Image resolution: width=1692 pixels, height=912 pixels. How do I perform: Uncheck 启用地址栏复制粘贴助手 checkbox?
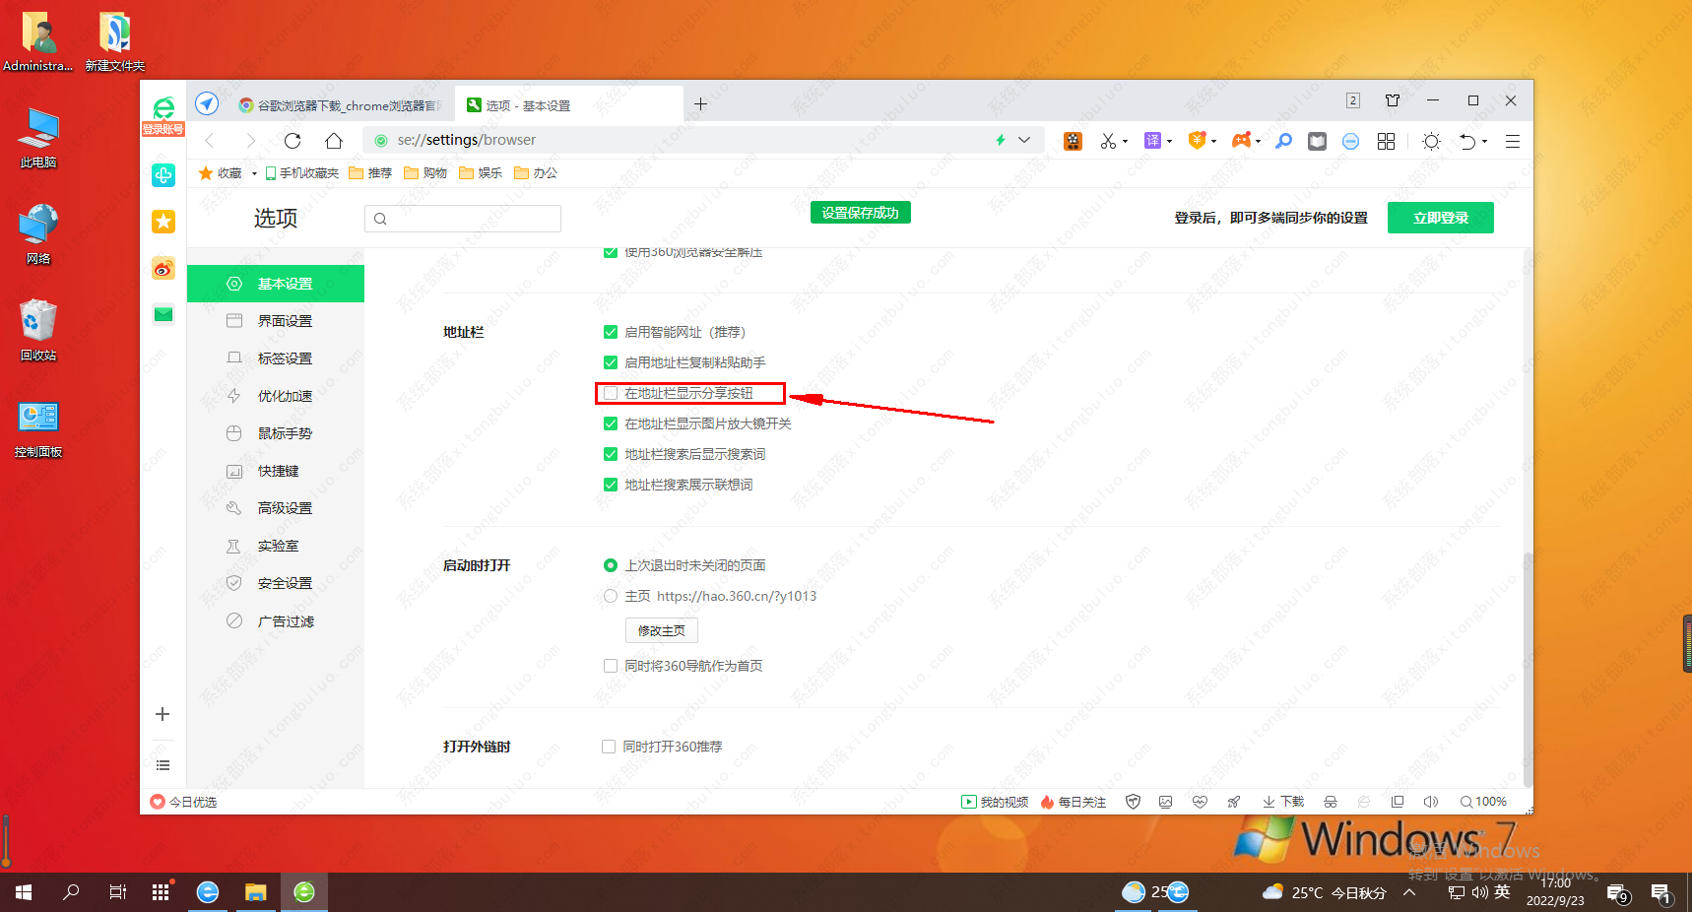coord(611,362)
